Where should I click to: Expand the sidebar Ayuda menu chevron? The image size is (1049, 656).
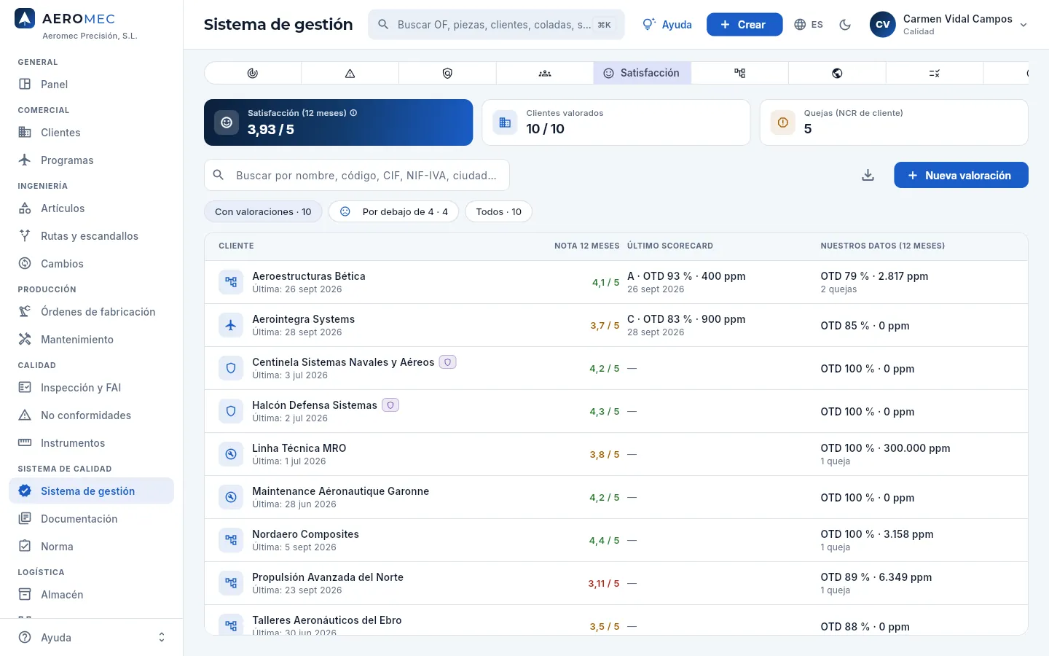[x=162, y=638]
